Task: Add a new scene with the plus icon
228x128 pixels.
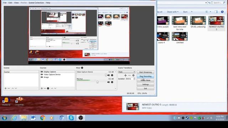Action: (6, 88)
